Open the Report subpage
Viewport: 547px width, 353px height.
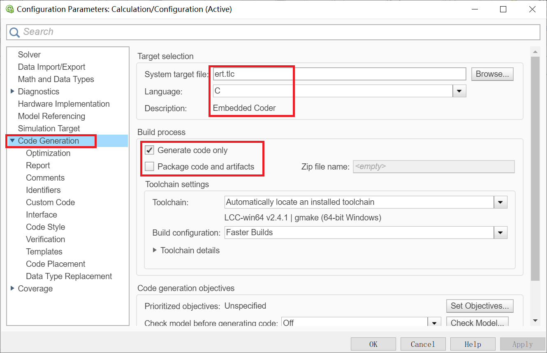[38, 165]
